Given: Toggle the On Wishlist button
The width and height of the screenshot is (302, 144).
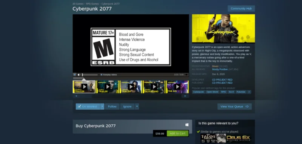Looking at the screenshot, I should [x=88, y=107].
